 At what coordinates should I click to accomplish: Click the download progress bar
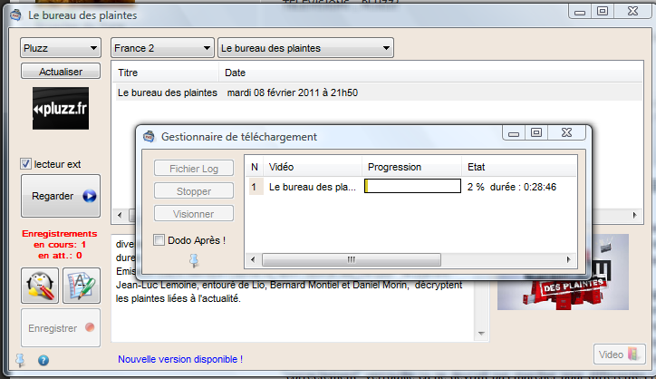[x=412, y=187]
